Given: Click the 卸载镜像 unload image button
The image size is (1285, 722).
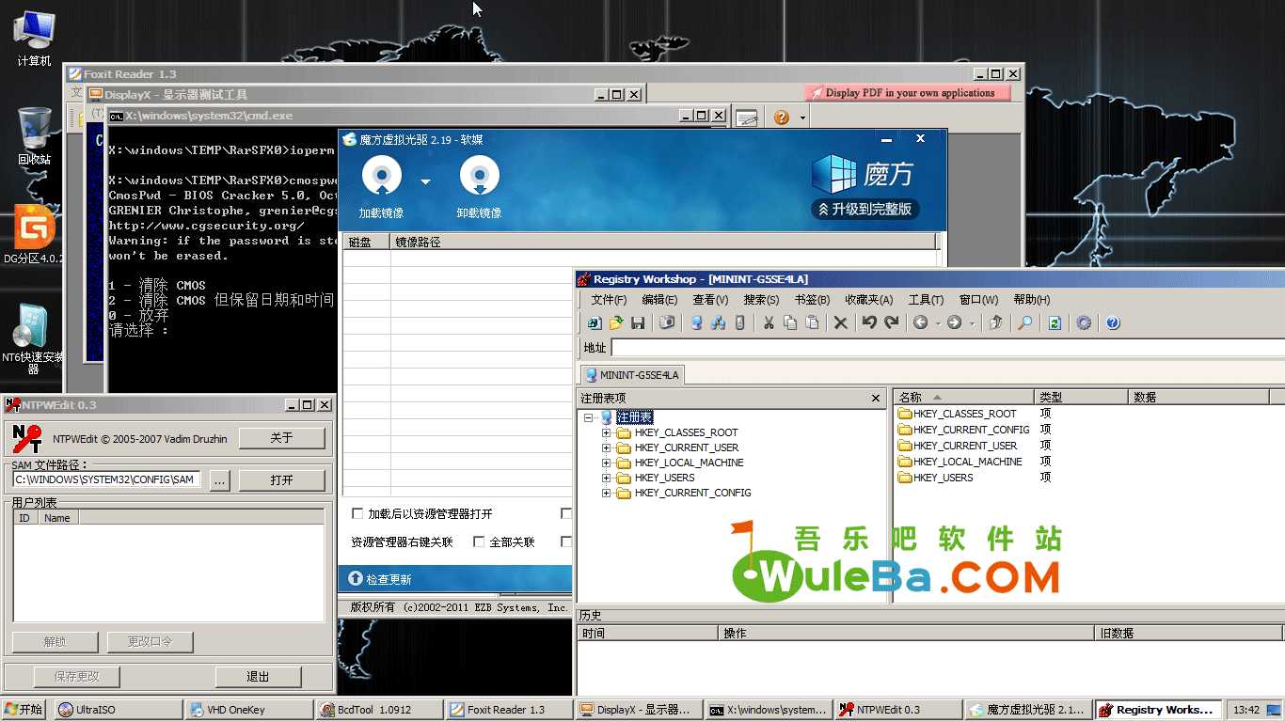Looking at the screenshot, I should [x=479, y=187].
